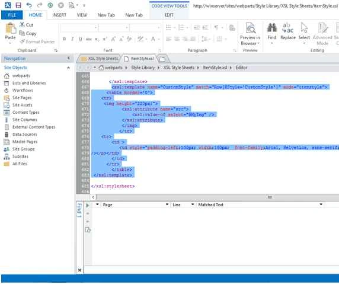This screenshot has height=284, width=339.
Task: Open the FILE menu button
Action: (12, 15)
